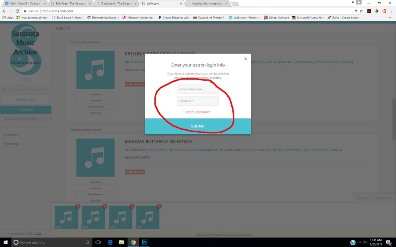396x247 pixels.
Task: Open the volume control in system tray
Action: [x=365, y=242]
